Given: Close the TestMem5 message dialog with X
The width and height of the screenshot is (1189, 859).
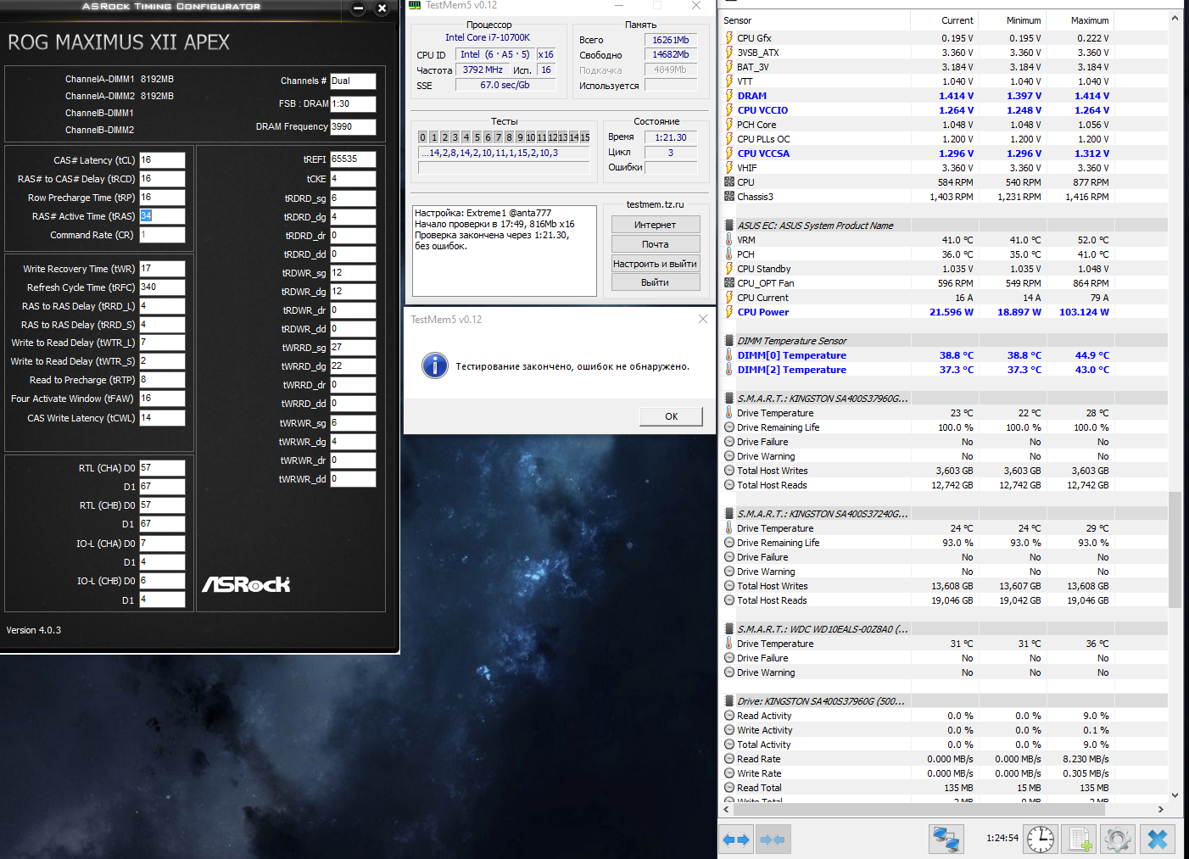Looking at the screenshot, I should click(x=702, y=319).
